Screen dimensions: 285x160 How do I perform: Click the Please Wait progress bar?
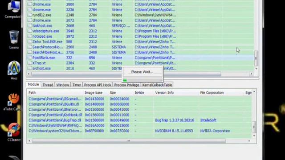pyautogui.click(x=142, y=80)
